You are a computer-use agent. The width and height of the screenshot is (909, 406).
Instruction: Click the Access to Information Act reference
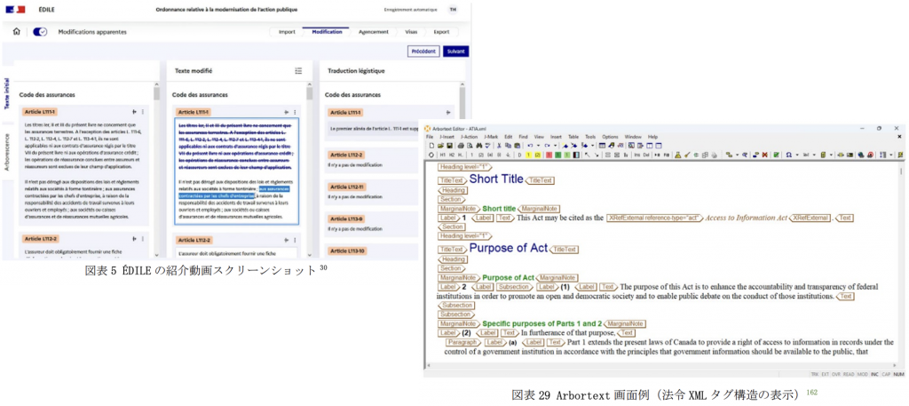pyautogui.click(x=746, y=218)
